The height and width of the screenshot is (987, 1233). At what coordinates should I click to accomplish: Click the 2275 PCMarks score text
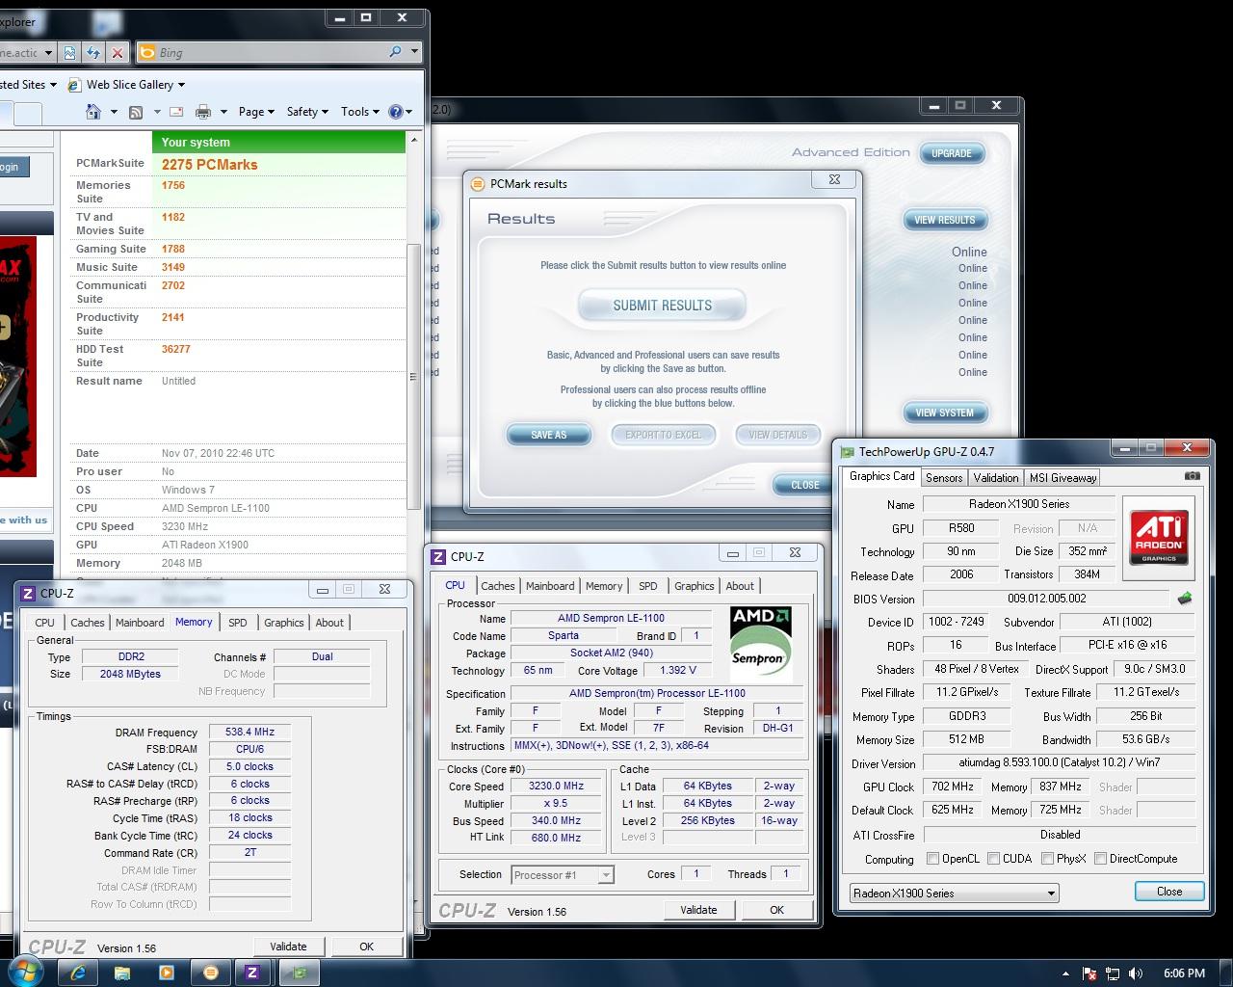tap(210, 165)
